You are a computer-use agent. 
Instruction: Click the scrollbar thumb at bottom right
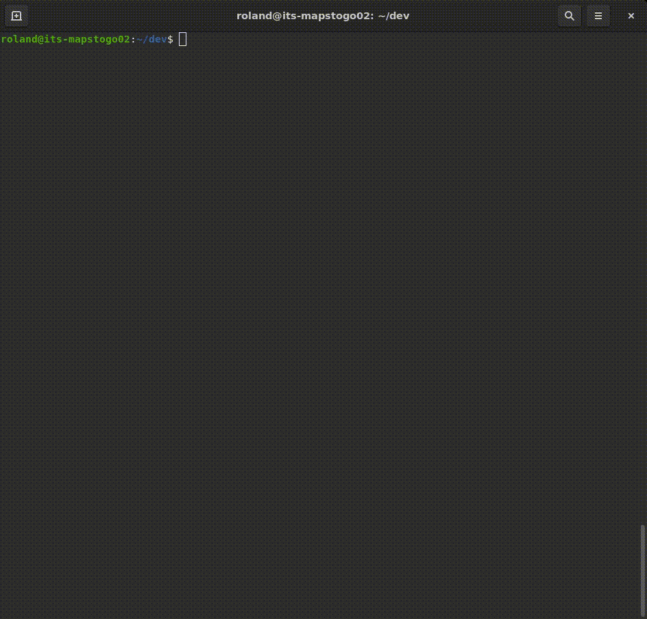point(642,570)
